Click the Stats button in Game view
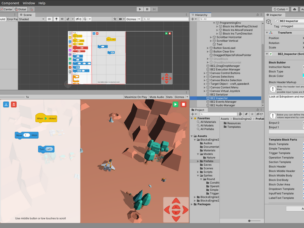This screenshot has height=228, width=304. [x=169, y=97]
